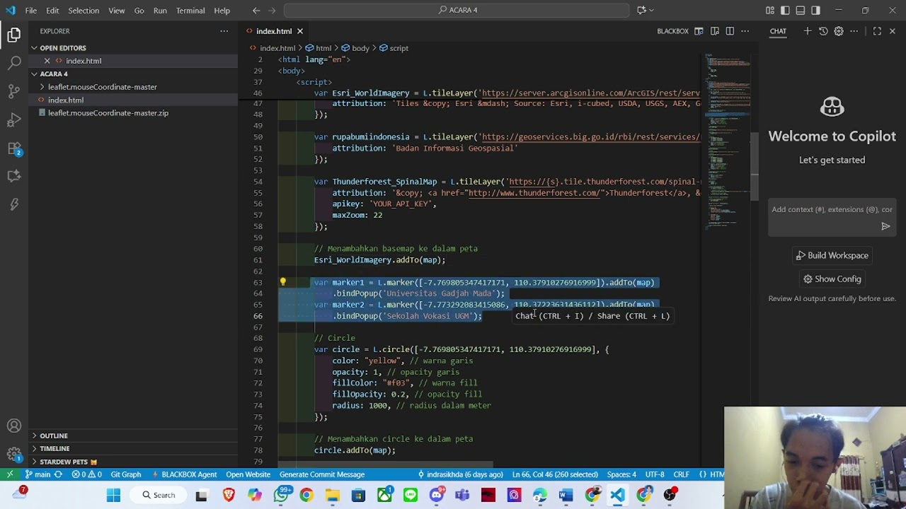This screenshot has height=509, width=906.
Task: Open WhatsApp from the taskbar
Action: 281,495
